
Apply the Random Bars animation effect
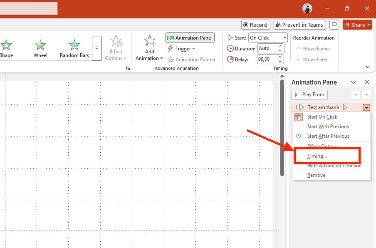(x=74, y=48)
